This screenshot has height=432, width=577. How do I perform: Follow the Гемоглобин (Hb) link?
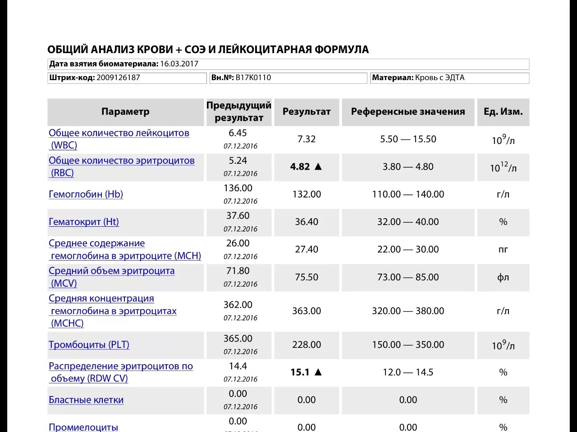86,194
